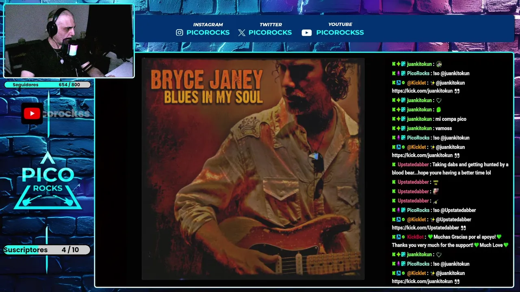
Task: Click the green star badge beside 'vamoss'
Action: pos(399,128)
